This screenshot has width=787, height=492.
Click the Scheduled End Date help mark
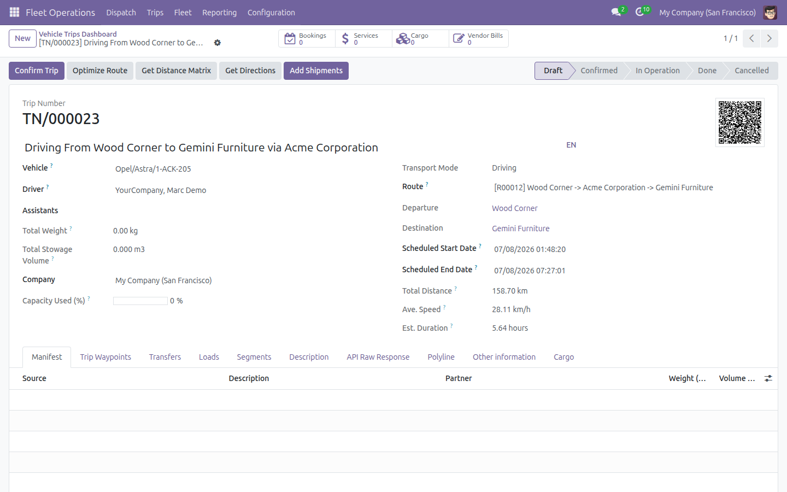(476, 267)
